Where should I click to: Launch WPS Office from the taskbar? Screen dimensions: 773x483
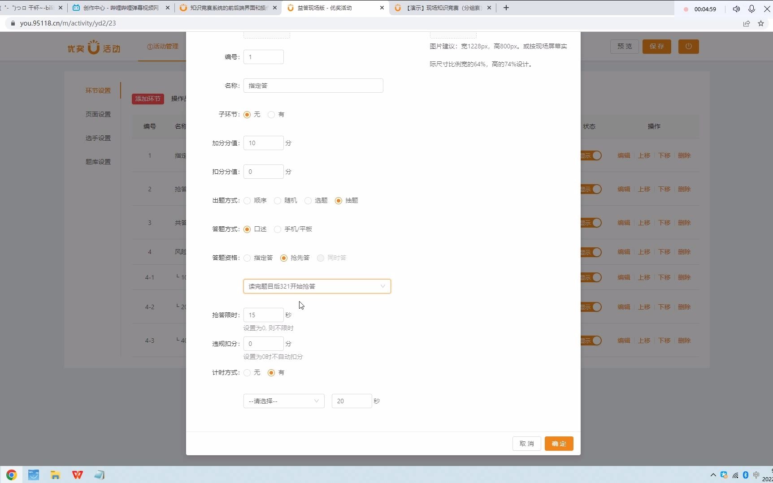77,474
